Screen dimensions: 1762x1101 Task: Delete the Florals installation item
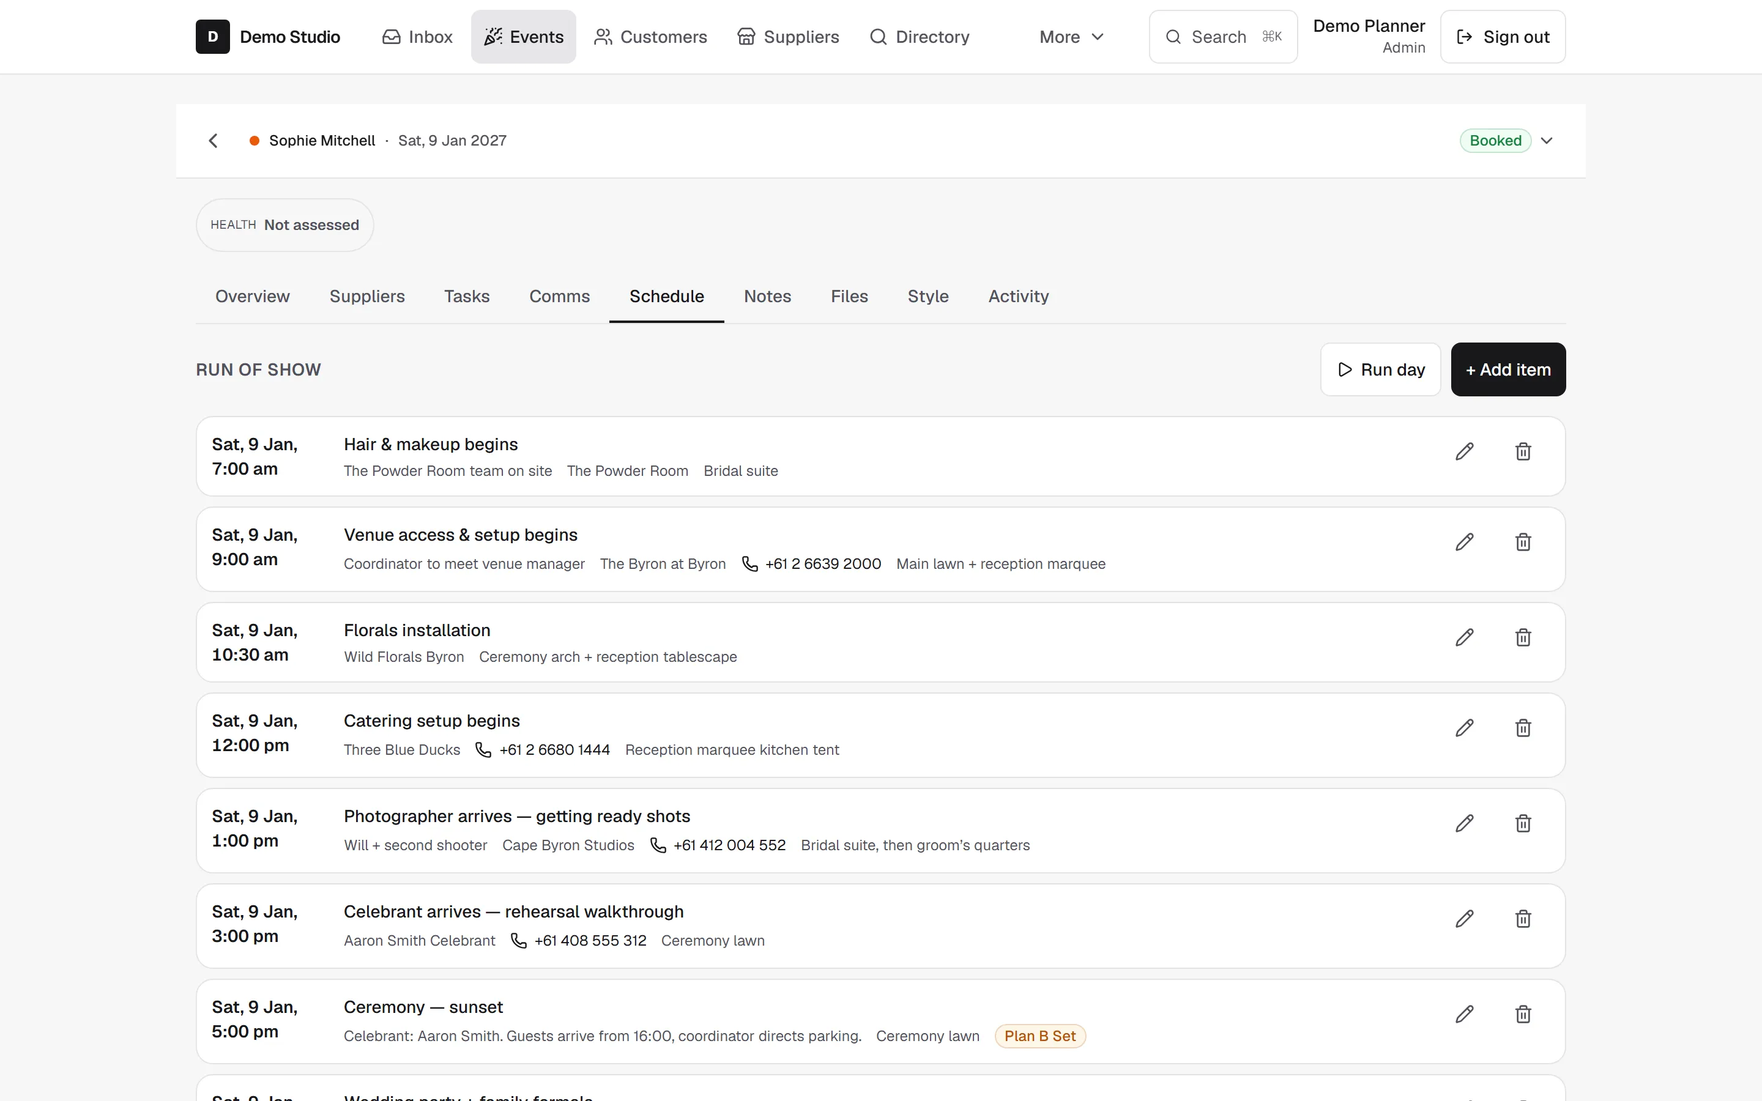coord(1522,637)
